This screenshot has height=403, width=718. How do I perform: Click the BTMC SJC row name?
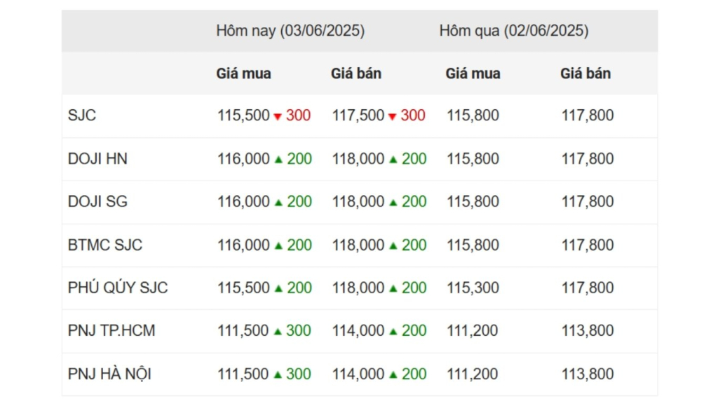click(x=105, y=245)
